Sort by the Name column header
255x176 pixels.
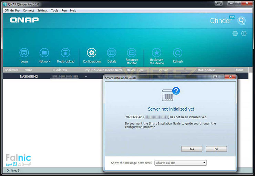pos(28,70)
